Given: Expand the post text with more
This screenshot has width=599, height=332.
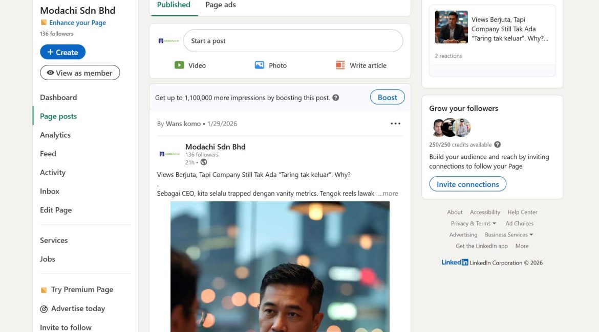Looking at the screenshot, I should coord(388,193).
